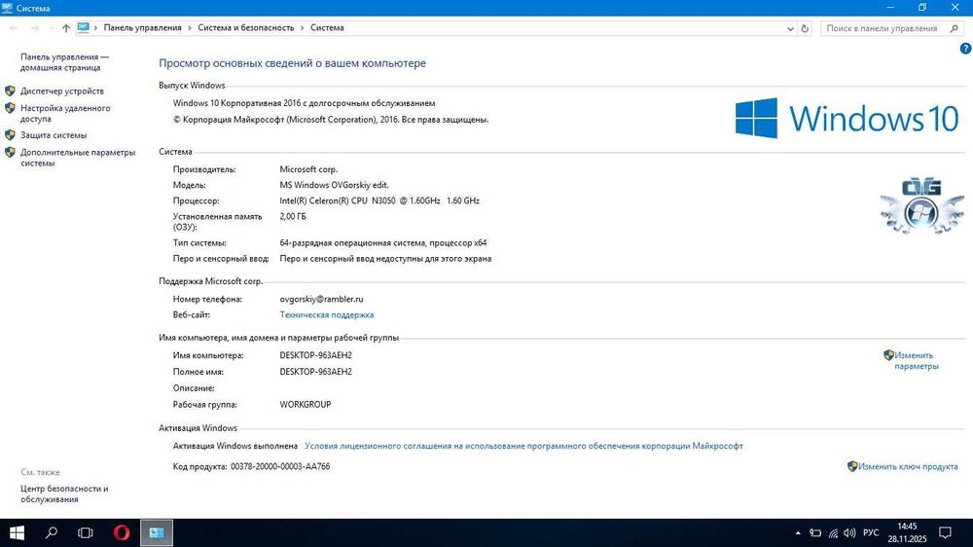Click Изменить параметры link
Image resolution: width=973 pixels, height=547 pixels.
click(x=916, y=361)
